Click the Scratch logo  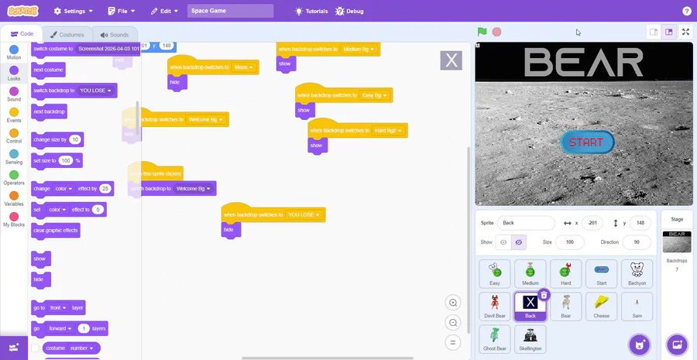pos(22,11)
